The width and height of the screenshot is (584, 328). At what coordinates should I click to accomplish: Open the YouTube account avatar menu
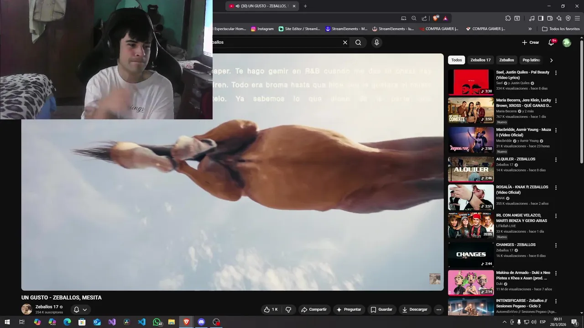567,42
